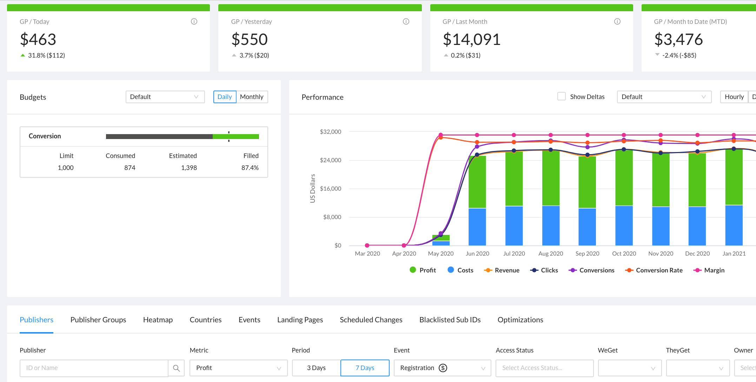Open the Budgets Default dropdown
Viewport: 756px width, 382px height.
point(165,97)
